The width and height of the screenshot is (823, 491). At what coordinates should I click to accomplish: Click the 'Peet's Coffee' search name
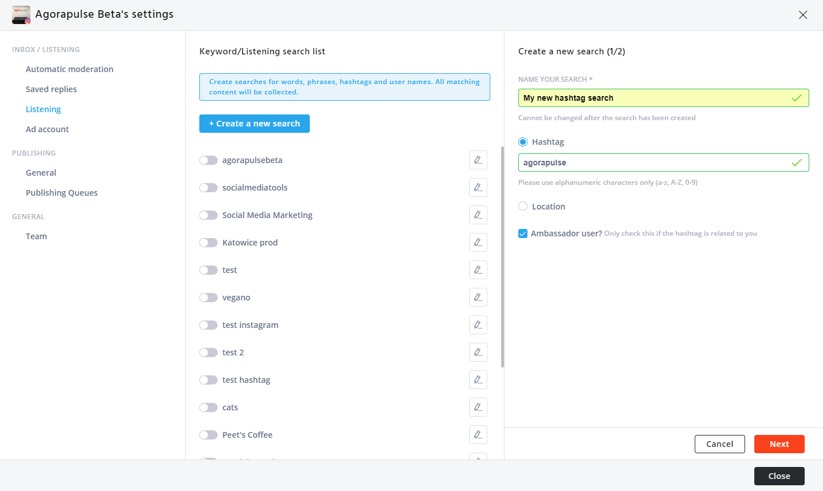[x=247, y=435]
